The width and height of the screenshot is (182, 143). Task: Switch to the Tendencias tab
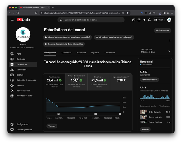click(110, 52)
